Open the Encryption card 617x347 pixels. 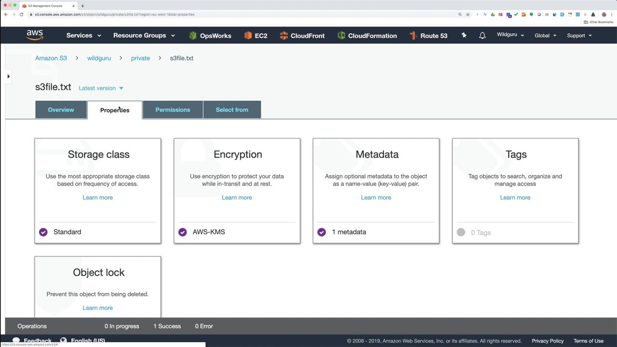pyautogui.click(x=237, y=191)
